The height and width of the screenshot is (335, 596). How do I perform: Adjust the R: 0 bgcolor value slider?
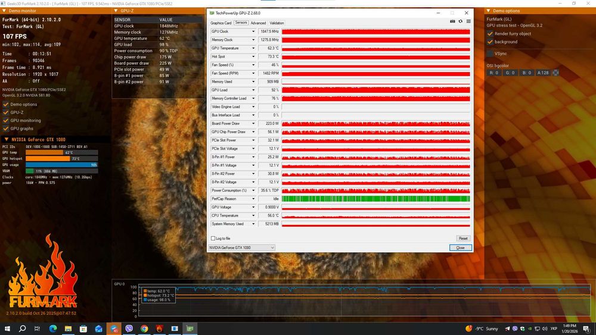click(494, 73)
